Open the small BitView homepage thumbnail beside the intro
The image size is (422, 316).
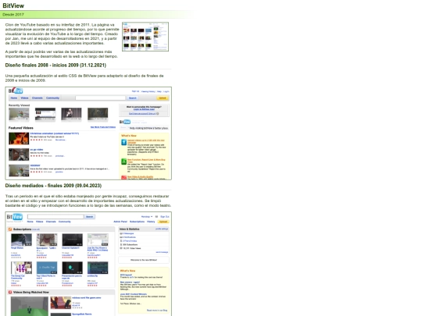coord(145,37)
